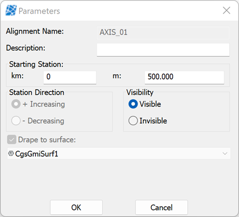Choose the + Increasing station direction
Image resolution: width=239 pixels, height=217 pixels.
(16, 104)
